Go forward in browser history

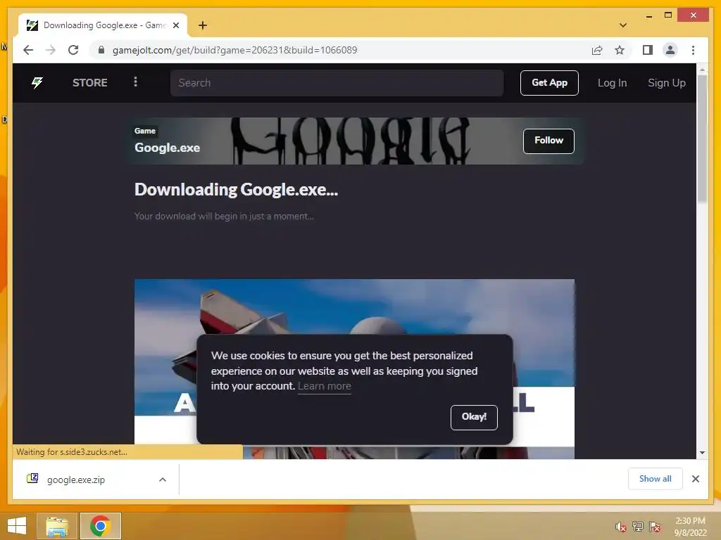51,50
